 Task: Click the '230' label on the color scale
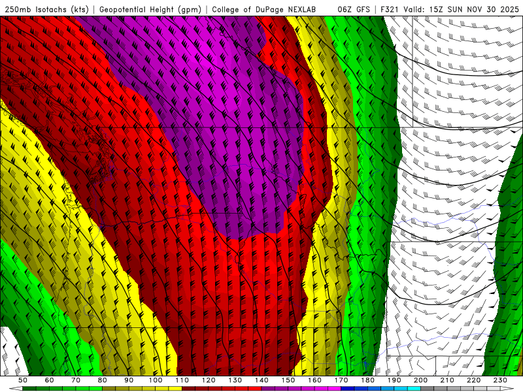click(500, 380)
